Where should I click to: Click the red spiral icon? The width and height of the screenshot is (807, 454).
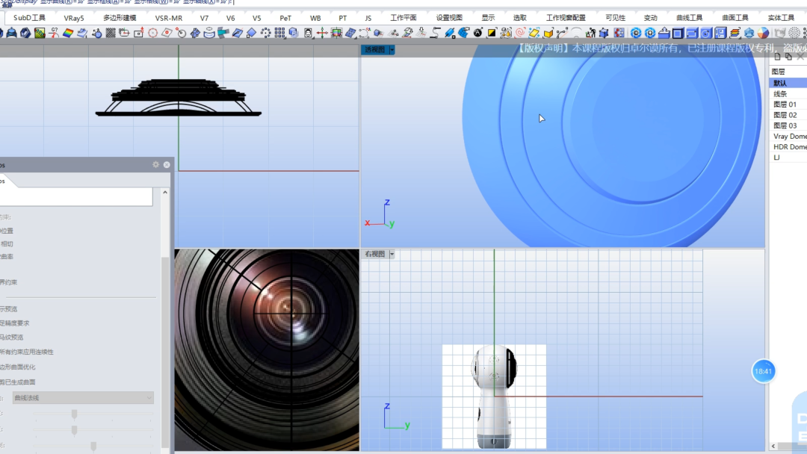tap(520, 33)
